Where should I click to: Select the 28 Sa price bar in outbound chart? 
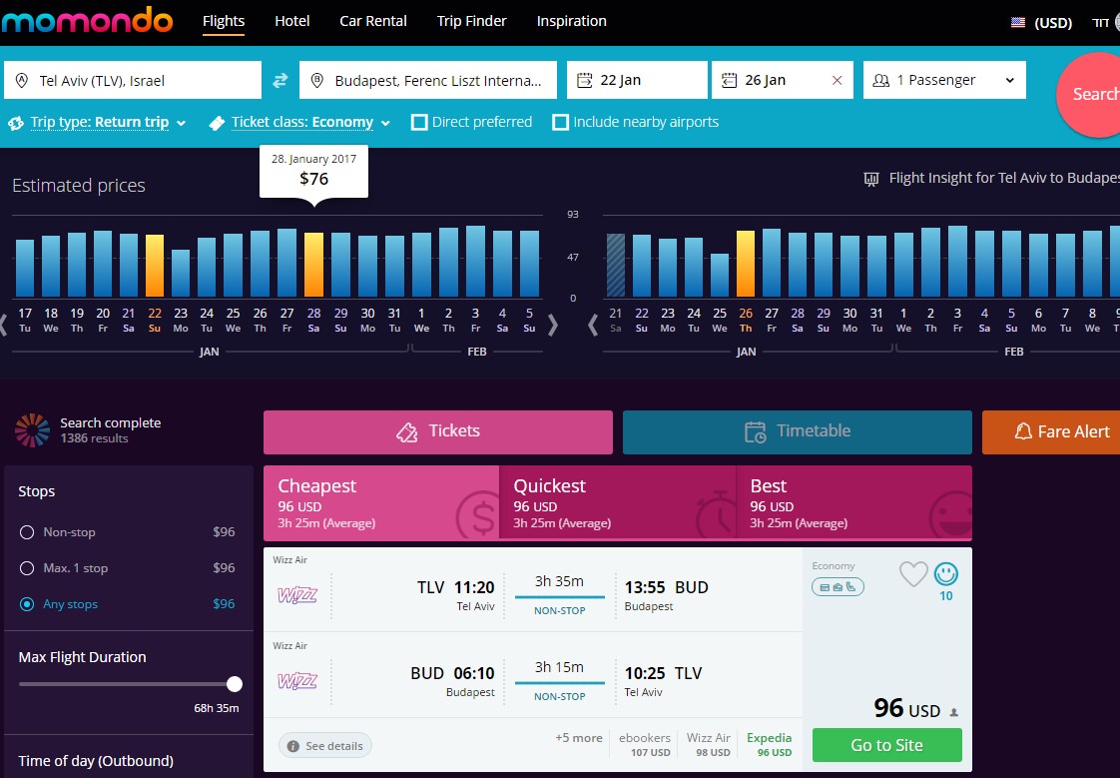[313, 265]
